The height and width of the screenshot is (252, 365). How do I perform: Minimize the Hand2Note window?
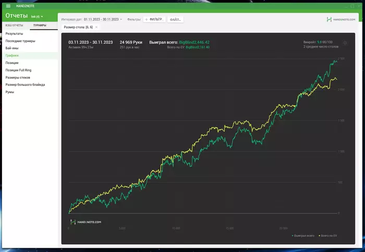346,6
